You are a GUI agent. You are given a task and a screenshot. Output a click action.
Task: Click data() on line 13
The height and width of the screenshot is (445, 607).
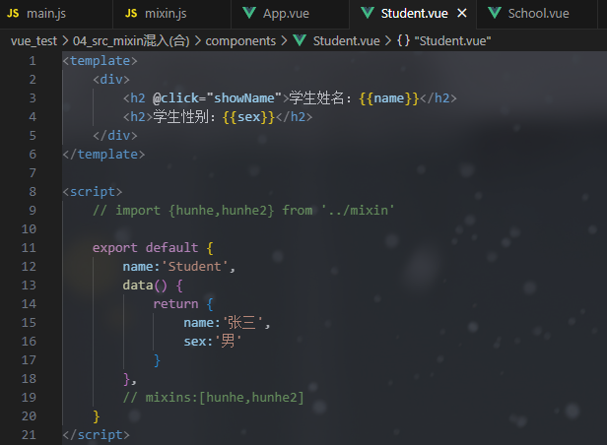(145, 286)
